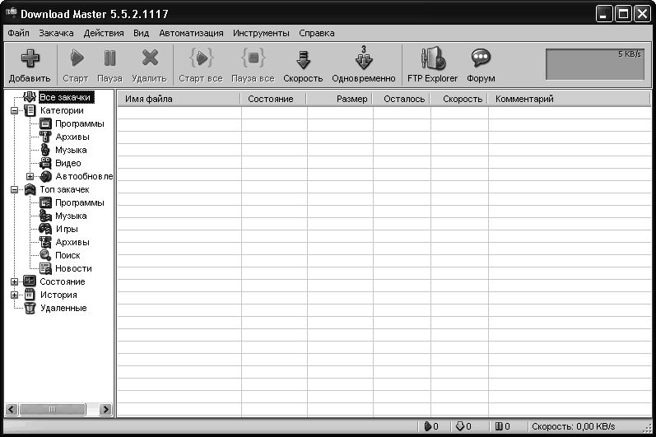Open the Автоматизация menu

pyautogui.click(x=191, y=34)
